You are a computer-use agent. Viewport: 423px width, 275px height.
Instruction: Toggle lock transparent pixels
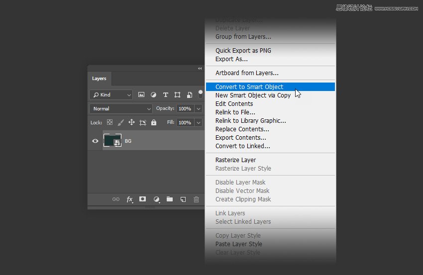[109, 122]
